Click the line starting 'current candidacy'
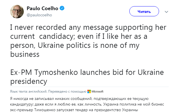178x112 pixels. point(79,37)
